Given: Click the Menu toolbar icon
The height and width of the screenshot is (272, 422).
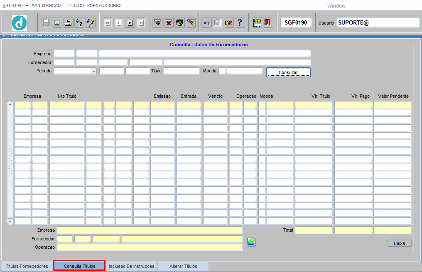Looking at the screenshot, I should pyautogui.click(x=257, y=22).
